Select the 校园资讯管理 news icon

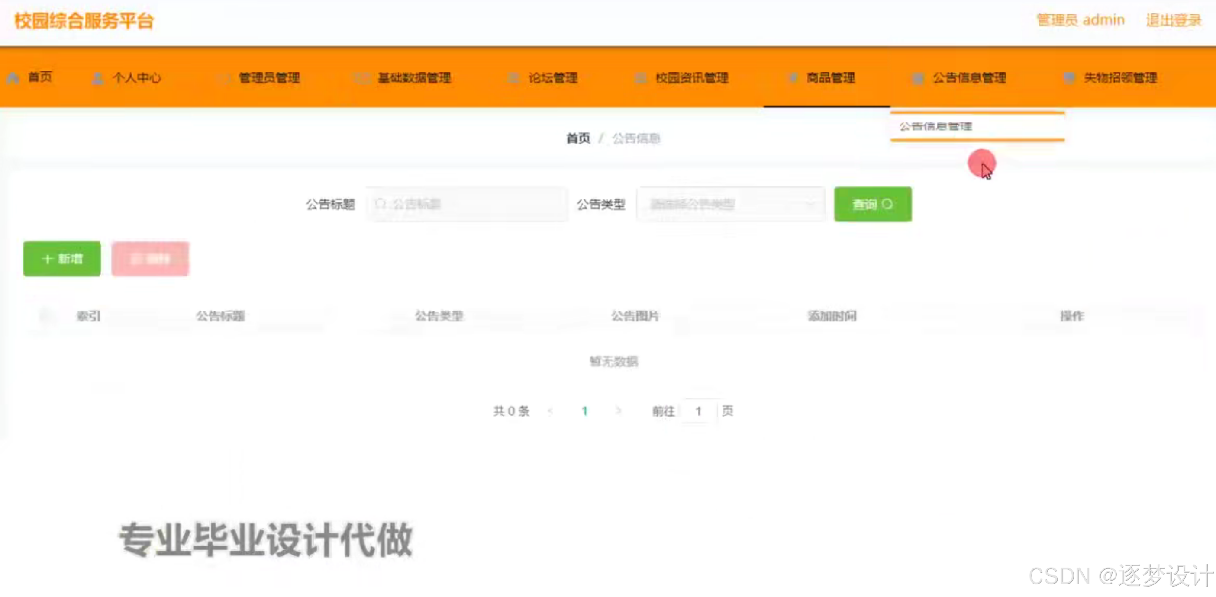click(641, 78)
